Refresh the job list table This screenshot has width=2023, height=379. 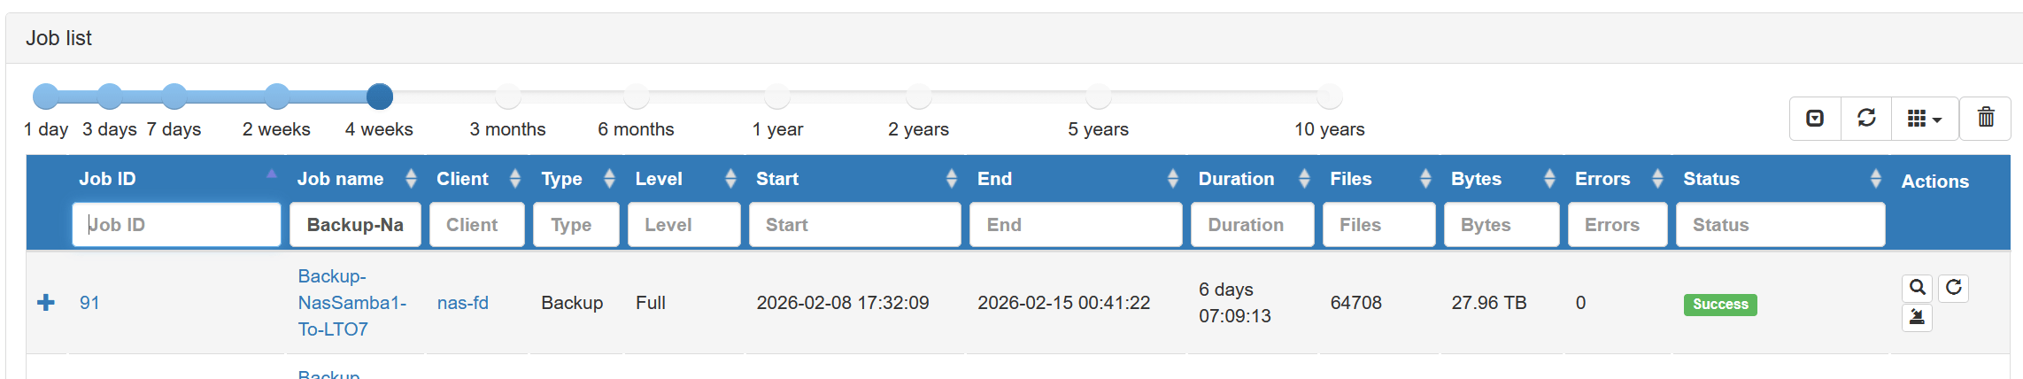point(1866,118)
